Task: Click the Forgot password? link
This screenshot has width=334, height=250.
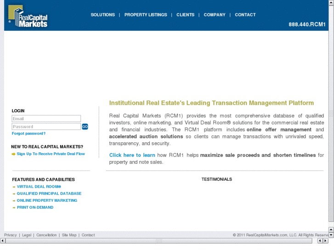Action: [28, 133]
